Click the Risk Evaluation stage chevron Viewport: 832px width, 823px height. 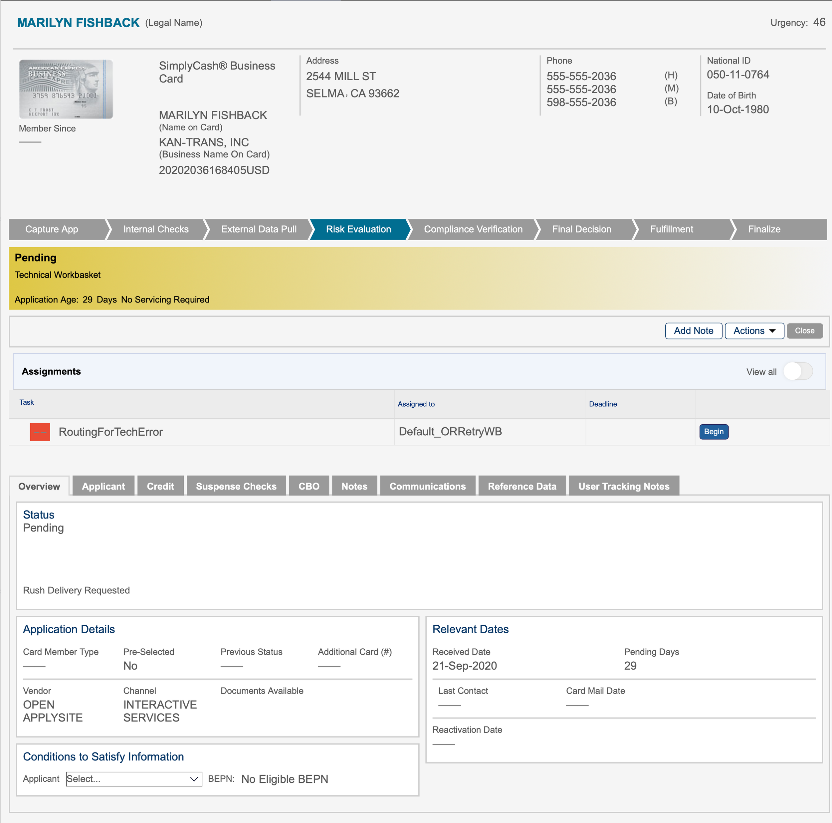(358, 229)
